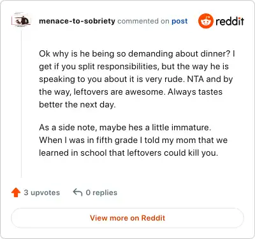Click the "commented on" gray text
Image resolution: width=255 pixels, height=239 pixels.
coord(143,21)
